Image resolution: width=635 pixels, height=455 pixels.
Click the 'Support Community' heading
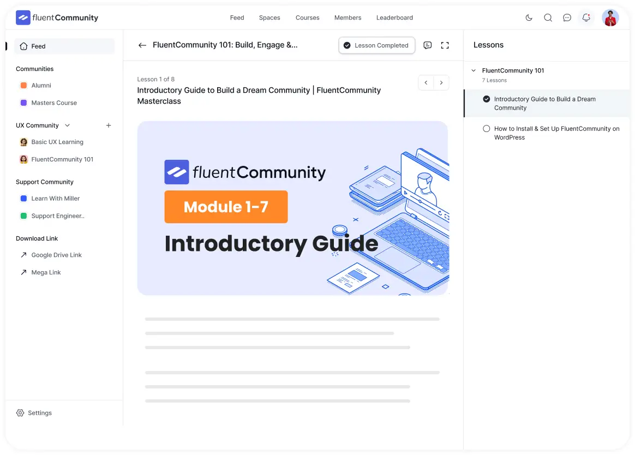click(x=45, y=182)
